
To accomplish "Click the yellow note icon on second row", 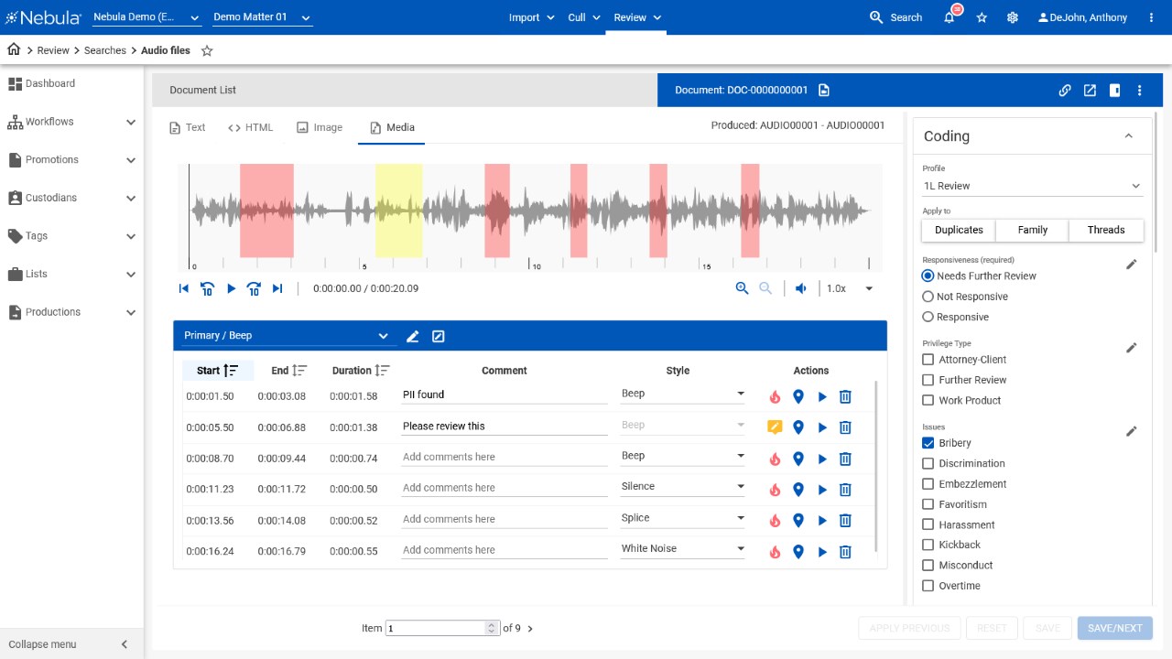I will click(x=775, y=427).
